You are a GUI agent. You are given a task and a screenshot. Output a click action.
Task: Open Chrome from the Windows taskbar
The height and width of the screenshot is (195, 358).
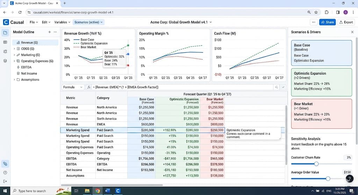98,191
